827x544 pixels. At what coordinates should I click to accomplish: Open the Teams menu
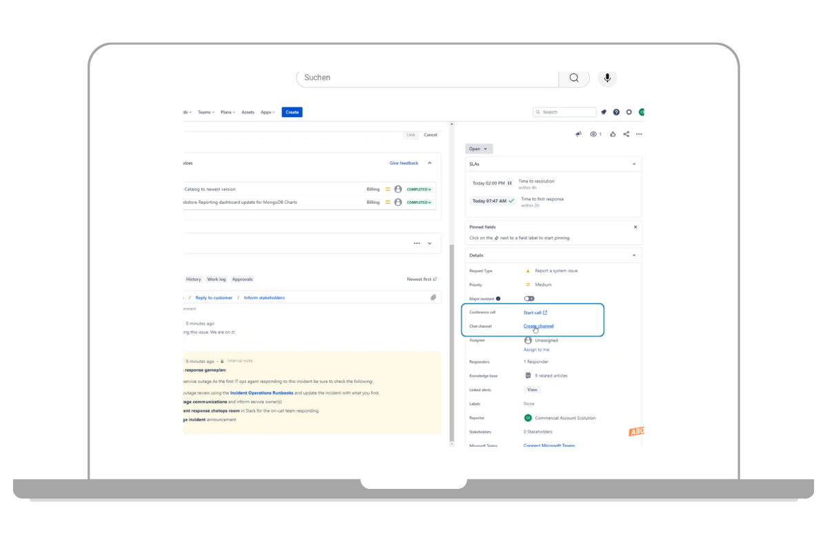(x=206, y=112)
